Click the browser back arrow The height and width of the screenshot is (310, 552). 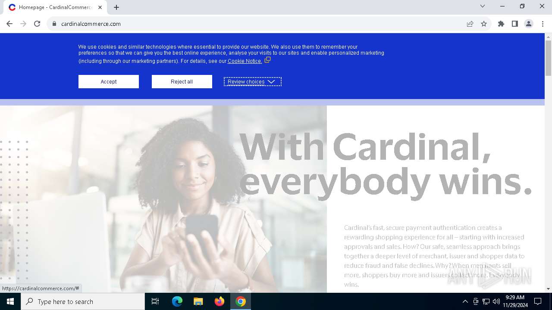click(9, 24)
